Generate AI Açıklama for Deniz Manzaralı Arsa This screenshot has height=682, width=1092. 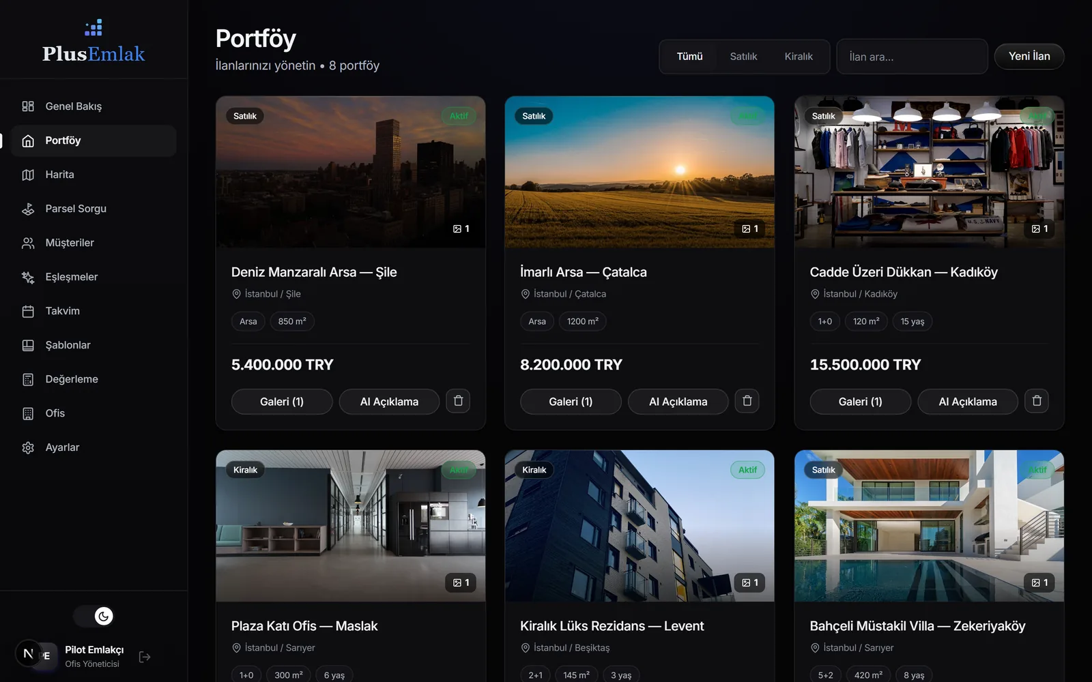click(389, 402)
